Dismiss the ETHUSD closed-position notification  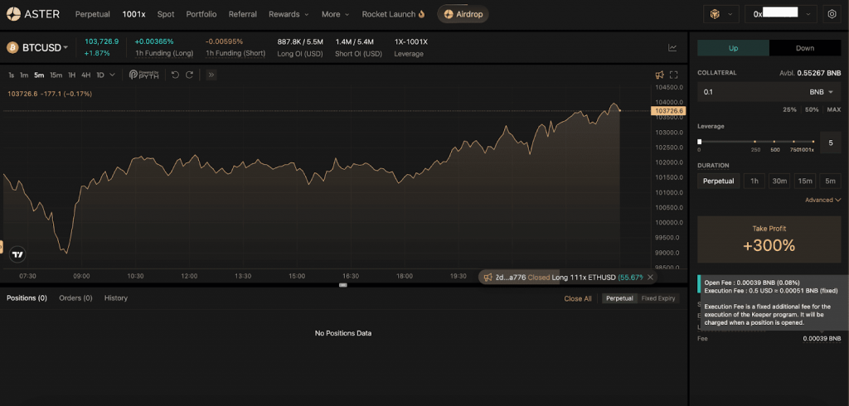pos(650,277)
